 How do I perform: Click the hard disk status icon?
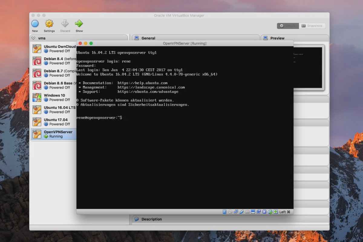point(224,212)
